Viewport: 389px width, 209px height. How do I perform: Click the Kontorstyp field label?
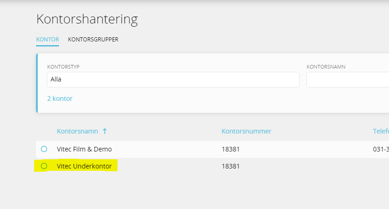pos(63,67)
